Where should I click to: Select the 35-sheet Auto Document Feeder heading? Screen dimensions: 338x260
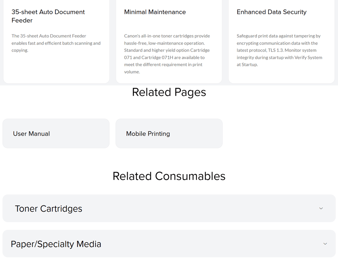(x=48, y=16)
